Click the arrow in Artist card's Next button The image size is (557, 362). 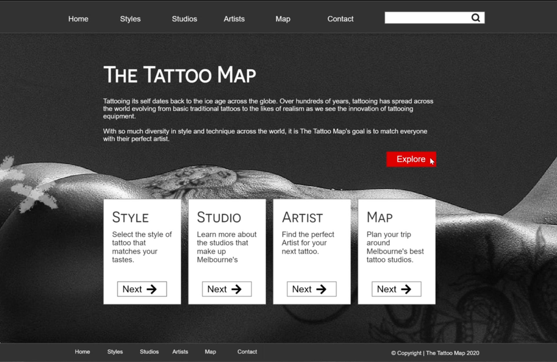pyautogui.click(x=321, y=289)
